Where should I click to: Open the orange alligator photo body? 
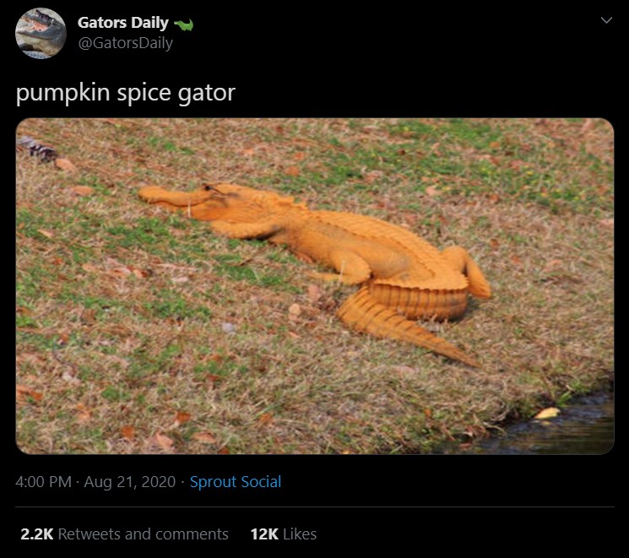(x=315, y=286)
